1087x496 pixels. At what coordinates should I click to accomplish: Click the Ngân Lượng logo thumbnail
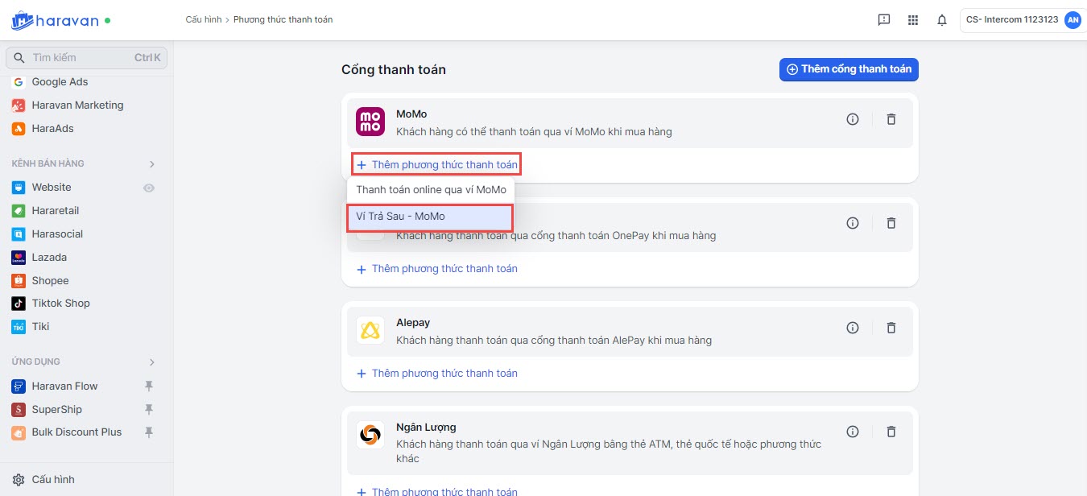pyautogui.click(x=371, y=435)
